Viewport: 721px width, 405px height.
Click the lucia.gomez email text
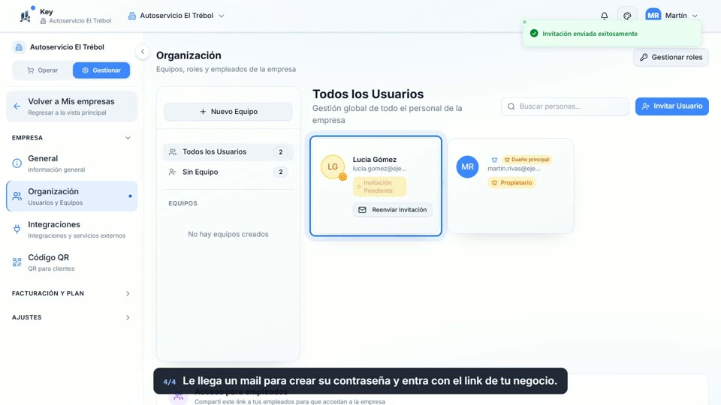(380, 169)
